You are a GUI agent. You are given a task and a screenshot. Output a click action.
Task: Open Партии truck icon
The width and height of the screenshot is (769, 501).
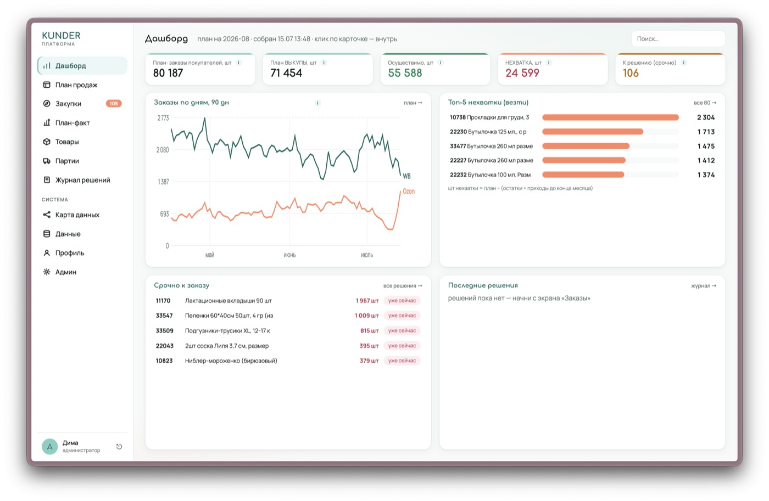[x=47, y=161]
